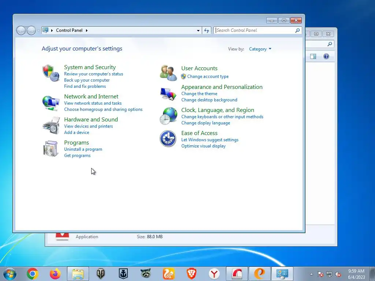Open World of Tanks taskbar icon

click(x=101, y=274)
